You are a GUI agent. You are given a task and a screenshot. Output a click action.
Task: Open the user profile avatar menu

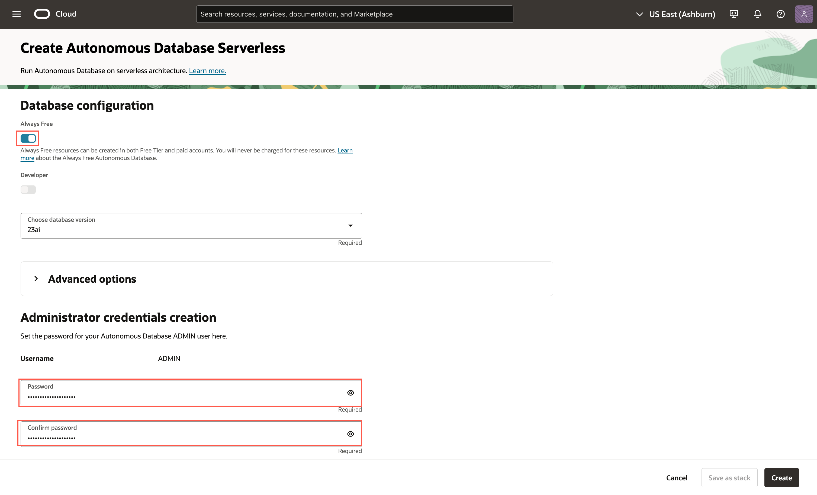804,14
